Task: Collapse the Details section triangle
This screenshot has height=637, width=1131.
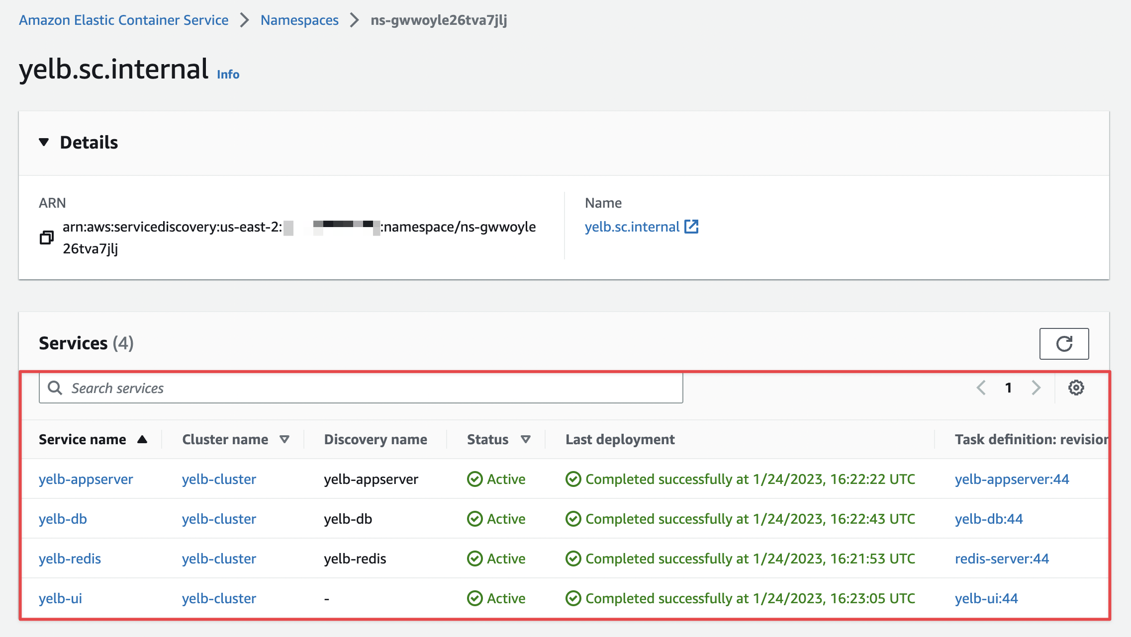Action: 44,142
